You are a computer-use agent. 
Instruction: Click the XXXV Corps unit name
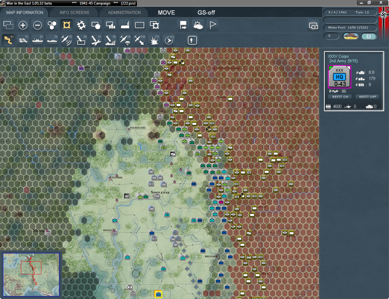click(x=338, y=56)
